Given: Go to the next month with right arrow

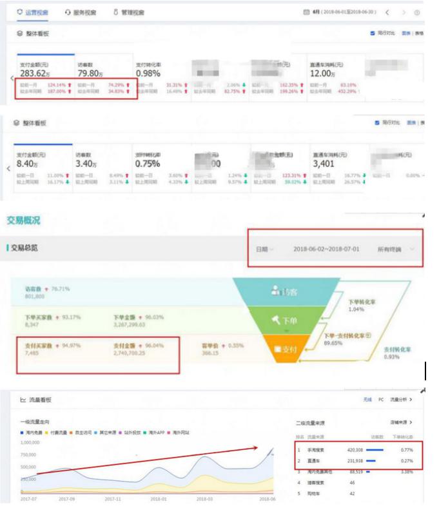Looking at the screenshot, I should click(404, 12).
